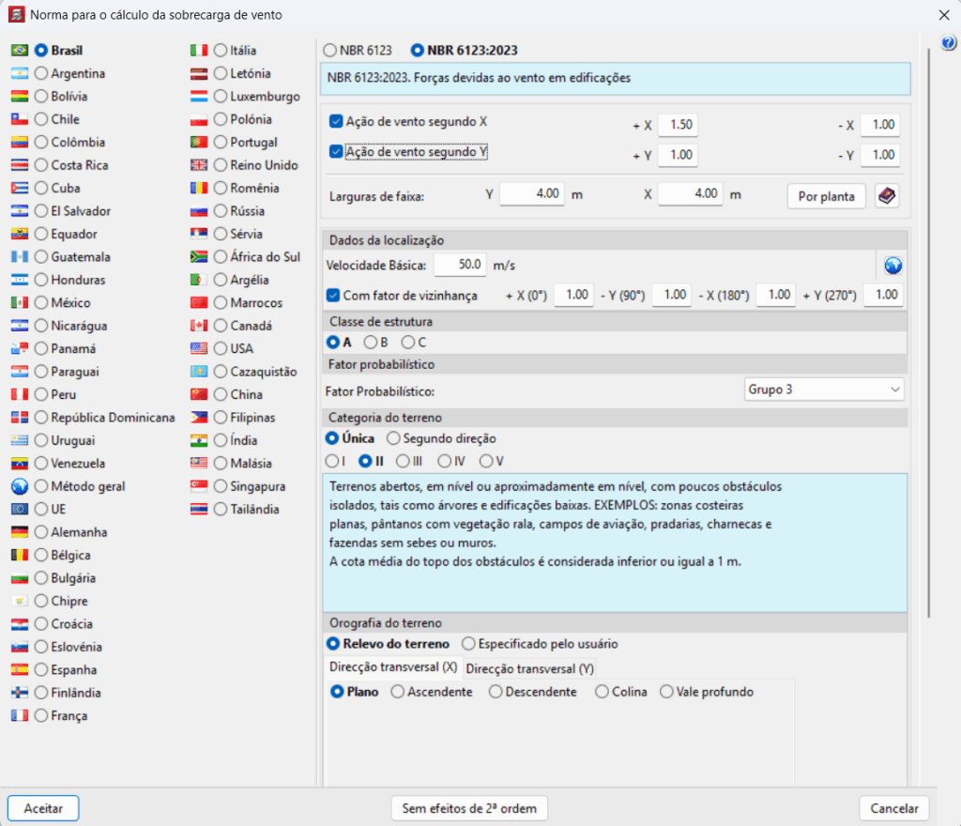Click the Canadá flag icon

(199, 326)
